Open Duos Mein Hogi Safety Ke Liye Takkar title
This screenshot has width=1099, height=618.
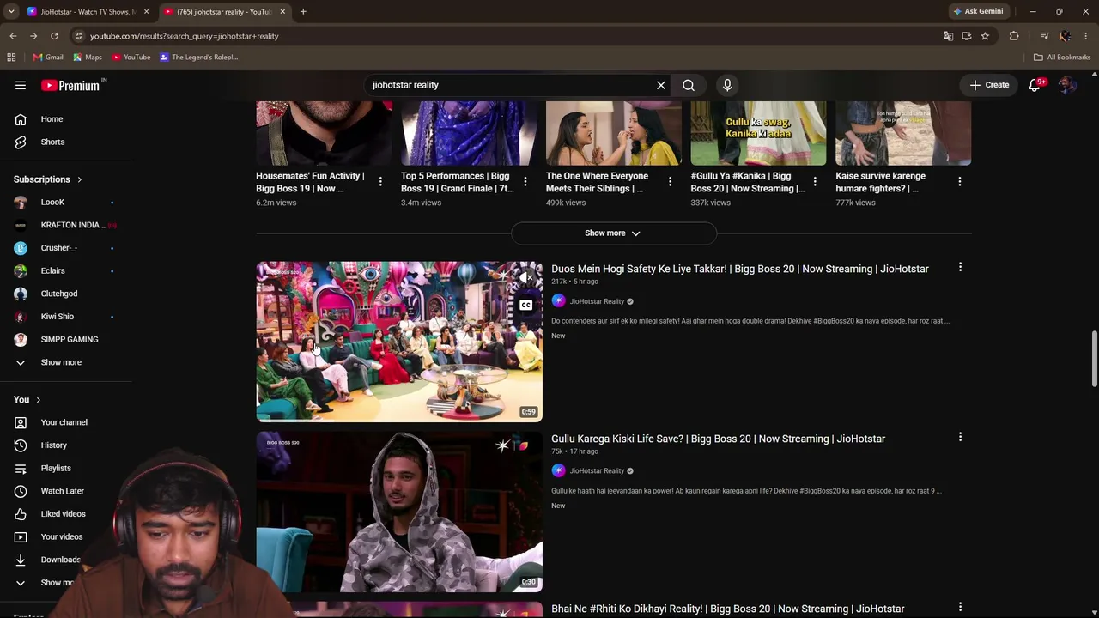(x=740, y=269)
